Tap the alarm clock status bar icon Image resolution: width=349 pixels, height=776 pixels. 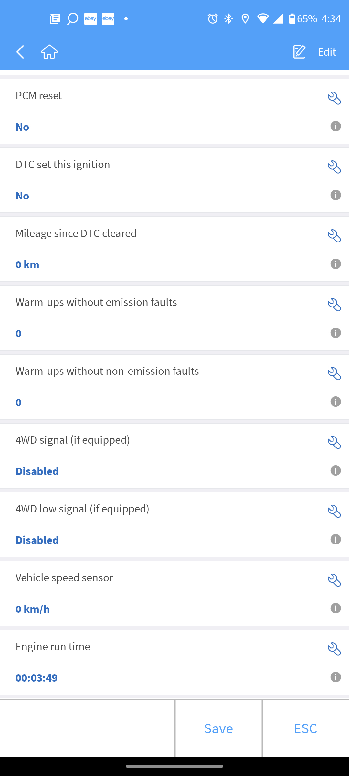coord(213,19)
